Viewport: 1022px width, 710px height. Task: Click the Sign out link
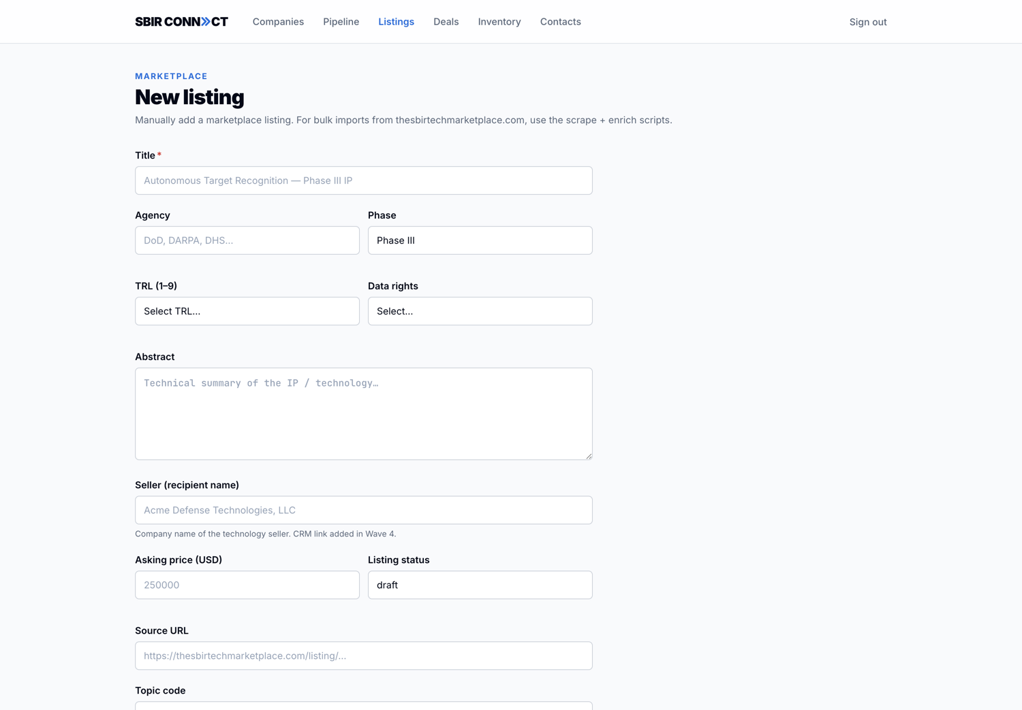click(x=867, y=22)
